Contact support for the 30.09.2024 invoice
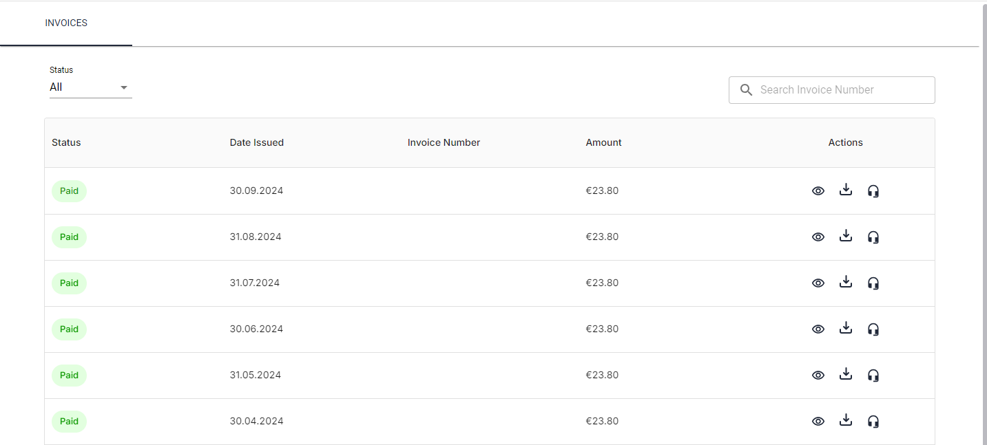Viewport: 987px width, 445px height. pyautogui.click(x=873, y=191)
